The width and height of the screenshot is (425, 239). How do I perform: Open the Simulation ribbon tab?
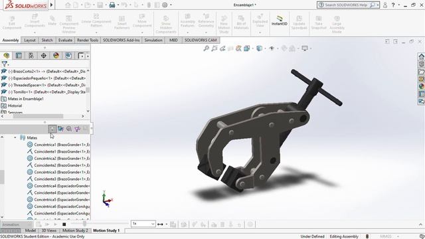click(x=153, y=40)
